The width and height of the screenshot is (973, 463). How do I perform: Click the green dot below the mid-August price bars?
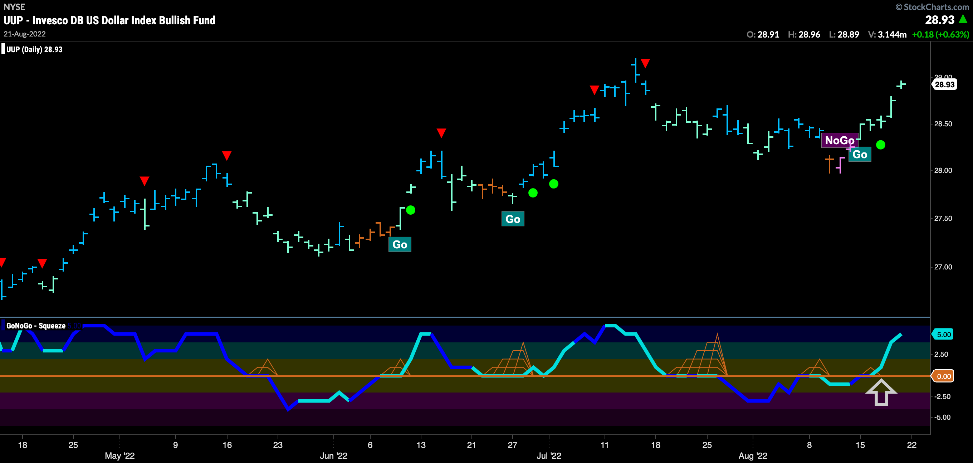click(880, 145)
